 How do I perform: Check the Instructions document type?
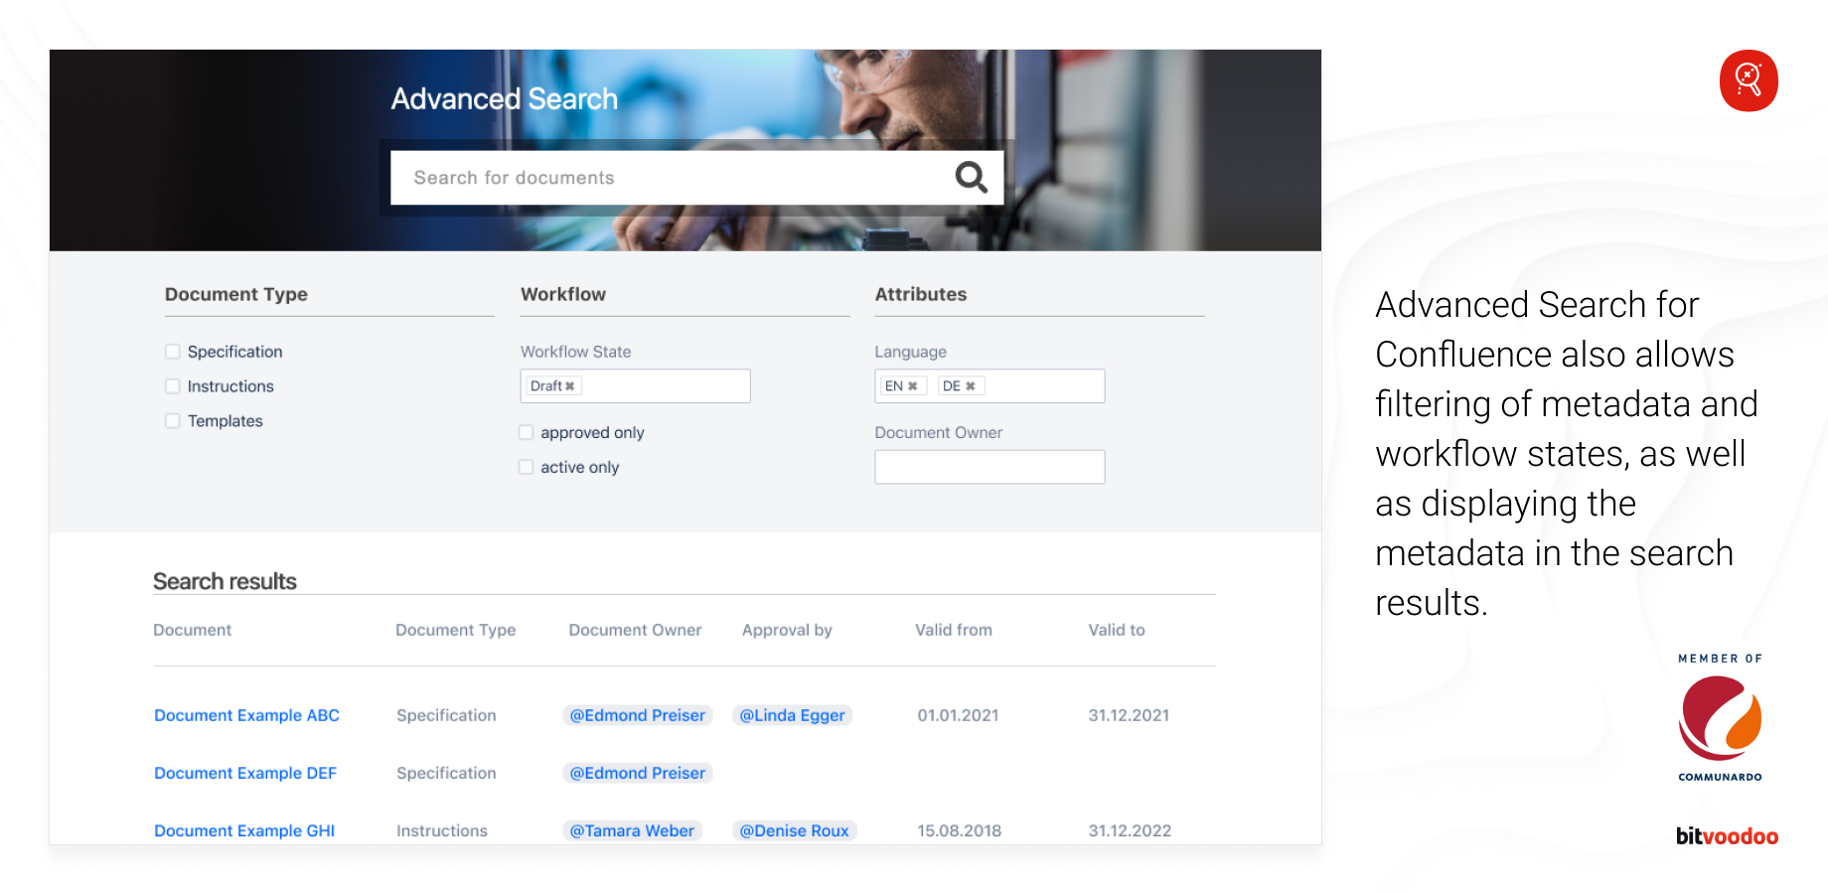[173, 386]
